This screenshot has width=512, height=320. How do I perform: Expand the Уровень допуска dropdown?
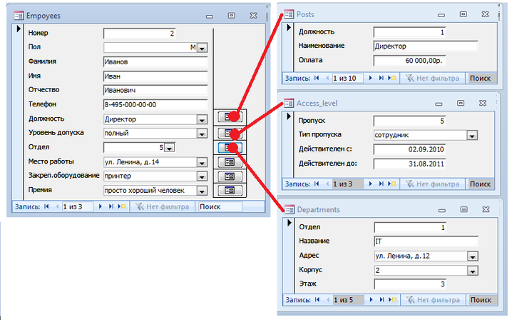(202, 134)
